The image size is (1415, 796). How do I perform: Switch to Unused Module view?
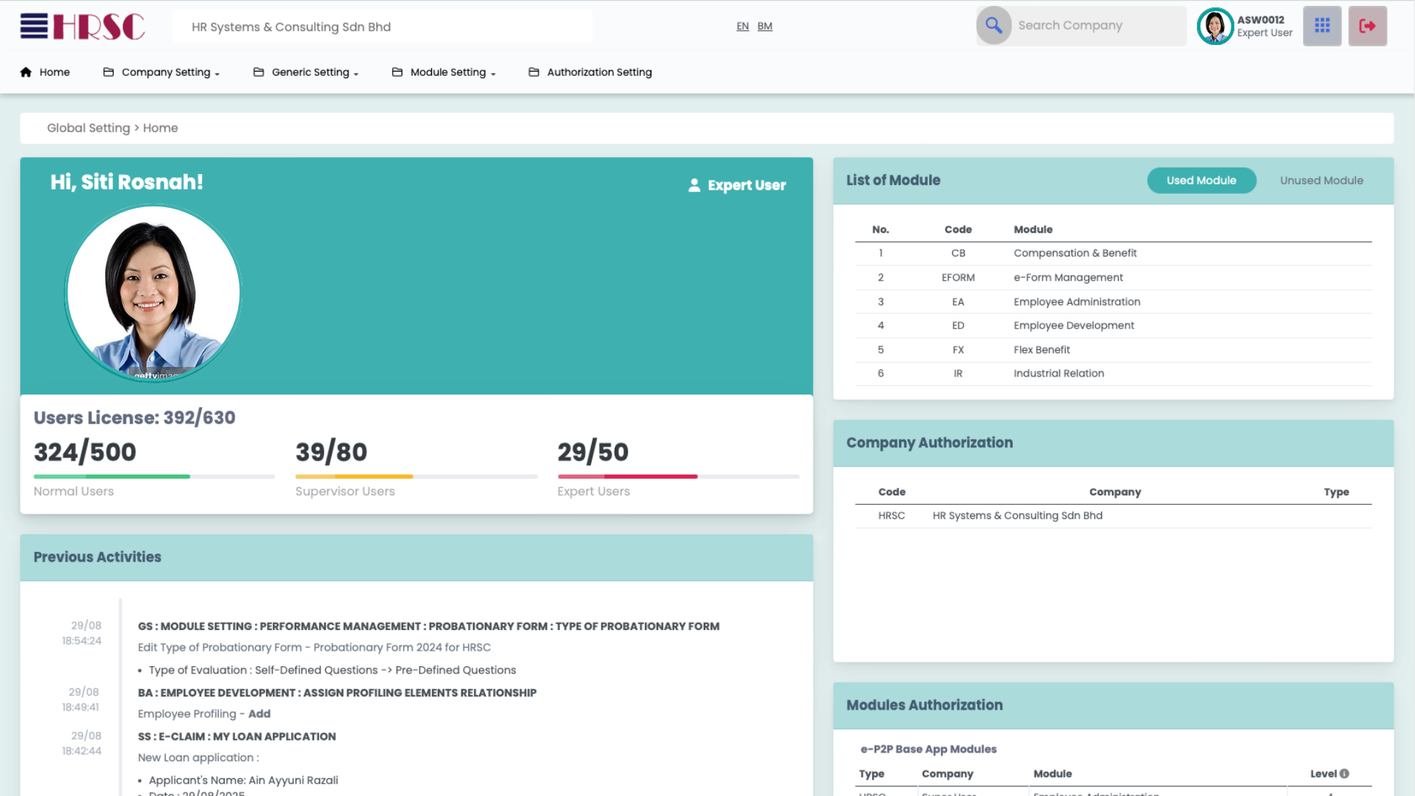[1321, 181]
